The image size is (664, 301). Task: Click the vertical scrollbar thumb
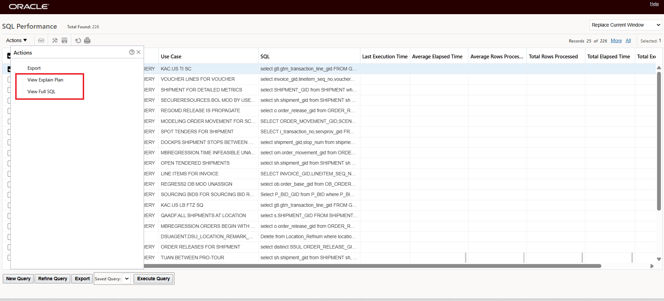point(659,141)
